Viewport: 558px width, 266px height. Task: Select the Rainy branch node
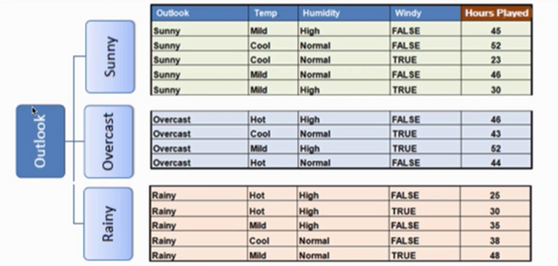108,224
